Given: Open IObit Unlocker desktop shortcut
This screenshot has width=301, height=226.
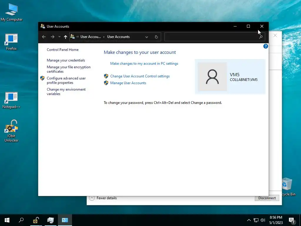Looking at the screenshot, I should click(11, 131).
